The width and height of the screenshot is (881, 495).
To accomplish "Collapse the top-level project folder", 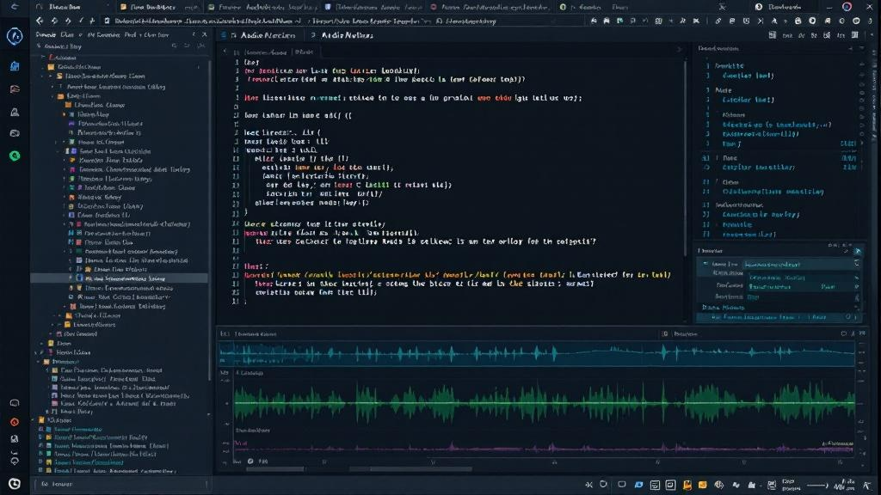I will (x=43, y=55).
